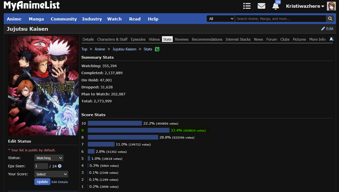Click the Anime breadcrumb link
The width and height of the screenshot is (339, 192).
pos(100,49)
